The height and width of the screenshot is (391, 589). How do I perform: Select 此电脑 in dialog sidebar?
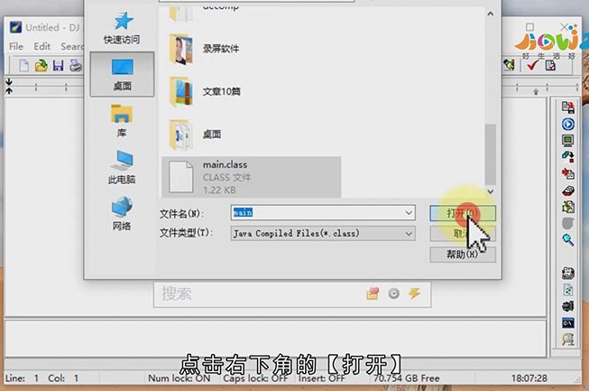122,167
